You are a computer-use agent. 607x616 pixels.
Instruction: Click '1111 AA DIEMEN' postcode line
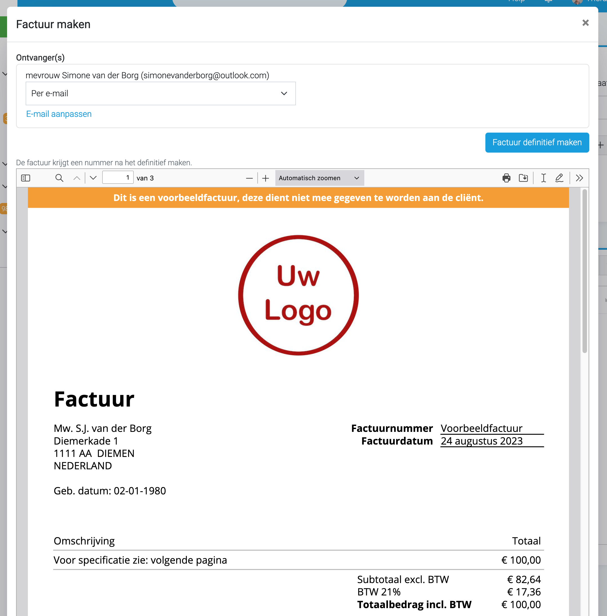(94, 453)
